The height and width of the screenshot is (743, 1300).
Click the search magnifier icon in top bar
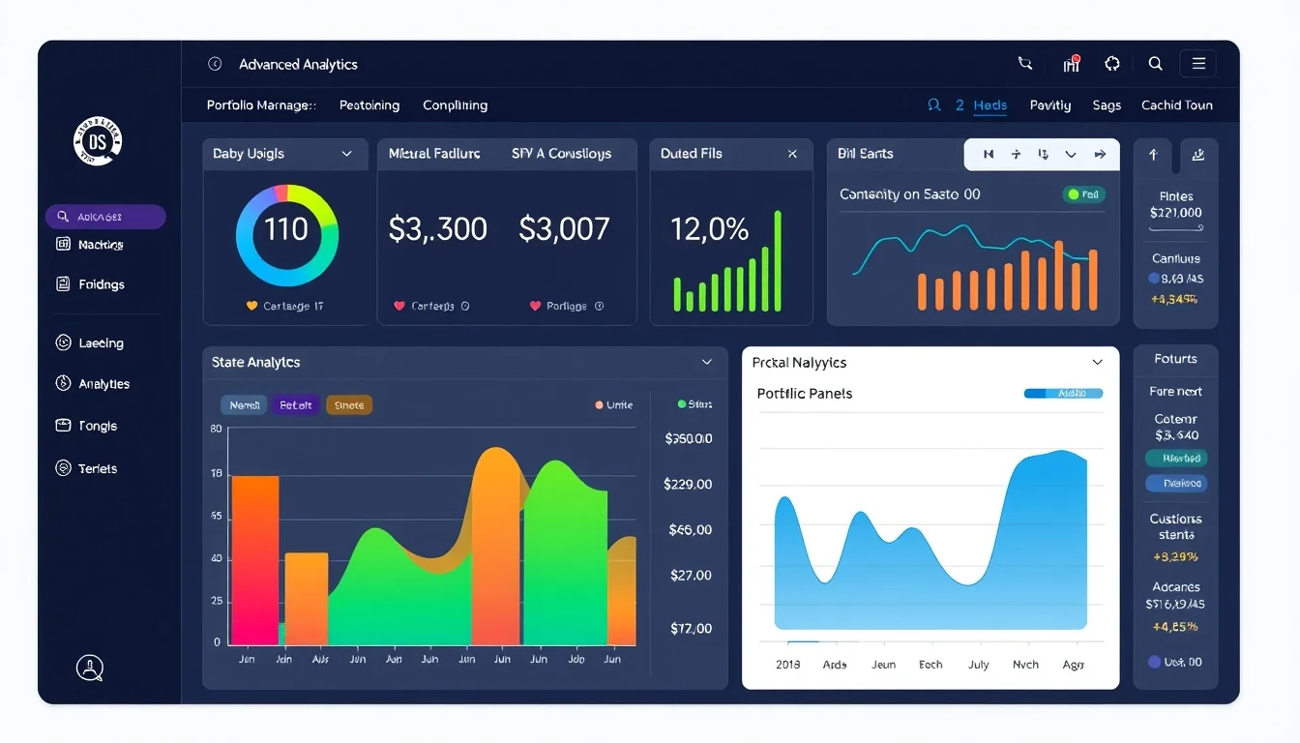coord(1155,64)
